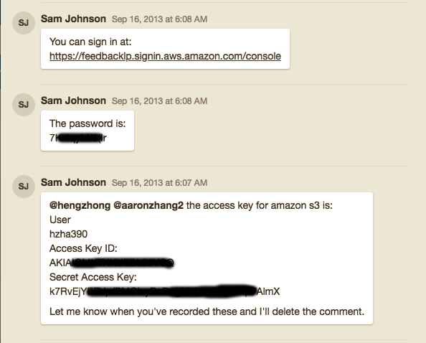Click the username hzha390 text
426x343 pixels.
tap(68, 234)
